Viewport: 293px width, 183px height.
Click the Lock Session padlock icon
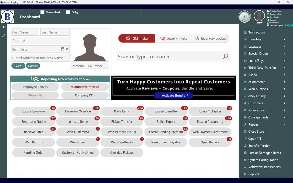coord(268,17)
